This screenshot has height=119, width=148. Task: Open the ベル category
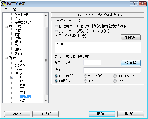pyautogui.click(x=17, y=19)
